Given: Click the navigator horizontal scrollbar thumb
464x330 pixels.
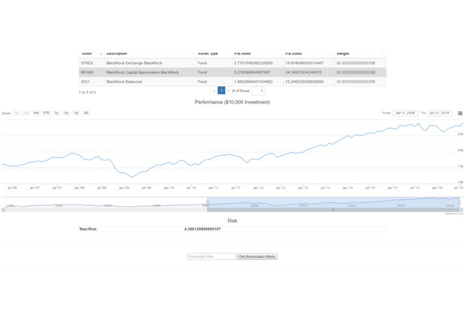Looking at the screenshot, I should [x=333, y=210].
